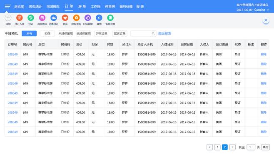Image resolution: width=274 pixels, height=155 pixels.
Task: Confirm page jump with 确定
Action: (x=265, y=147)
